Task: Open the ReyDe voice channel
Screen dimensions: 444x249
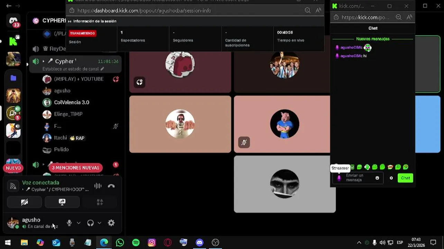Action: [54, 49]
